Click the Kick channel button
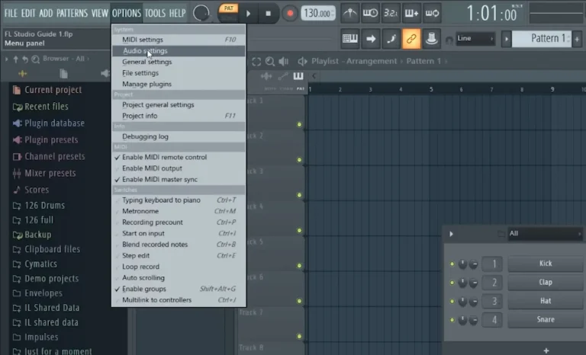The width and height of the screenshot is (586, 355). pos(546,264)
